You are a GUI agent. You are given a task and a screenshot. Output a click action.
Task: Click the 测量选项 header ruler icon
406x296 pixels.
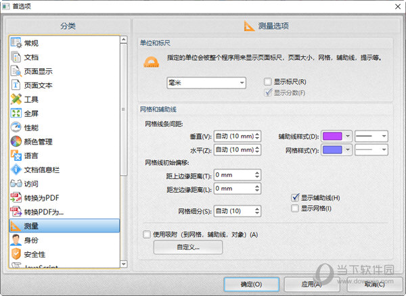coord(249,26)
